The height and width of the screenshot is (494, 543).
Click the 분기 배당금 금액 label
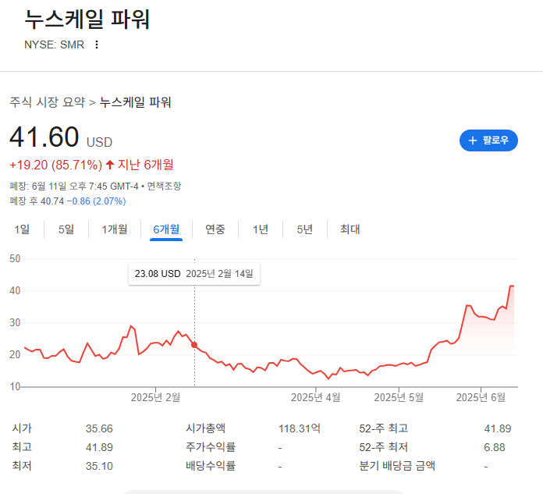pyautogui.click(x=397, y=466)
